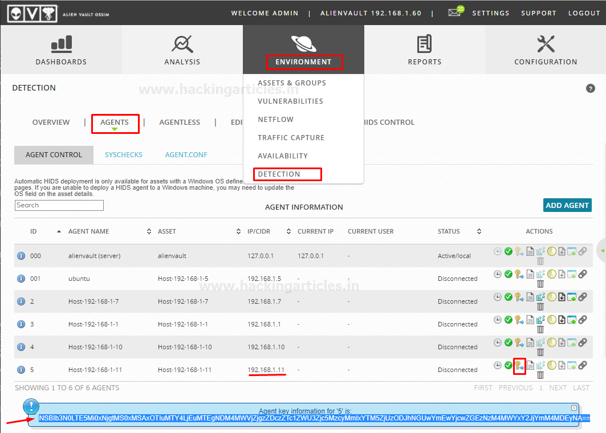Click IP cell 192.168.1.11
Screen dimensions: 606x433
[x=266, y=370]
